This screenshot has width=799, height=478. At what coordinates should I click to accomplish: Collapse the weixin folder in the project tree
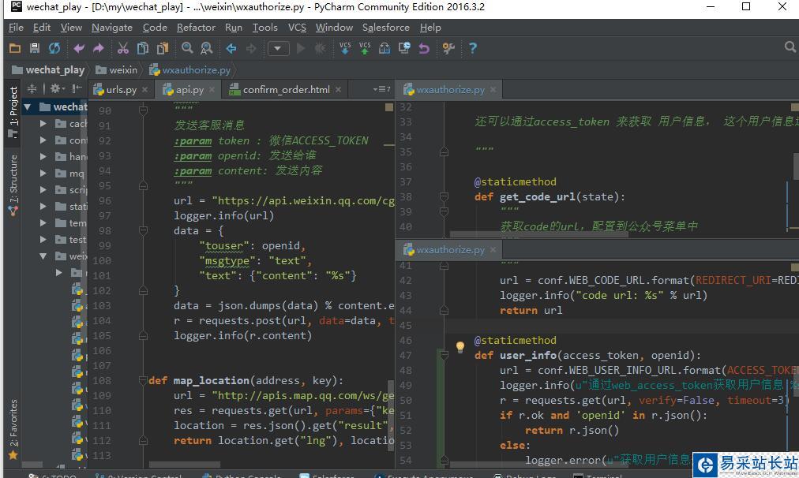[x=44, y=256]
